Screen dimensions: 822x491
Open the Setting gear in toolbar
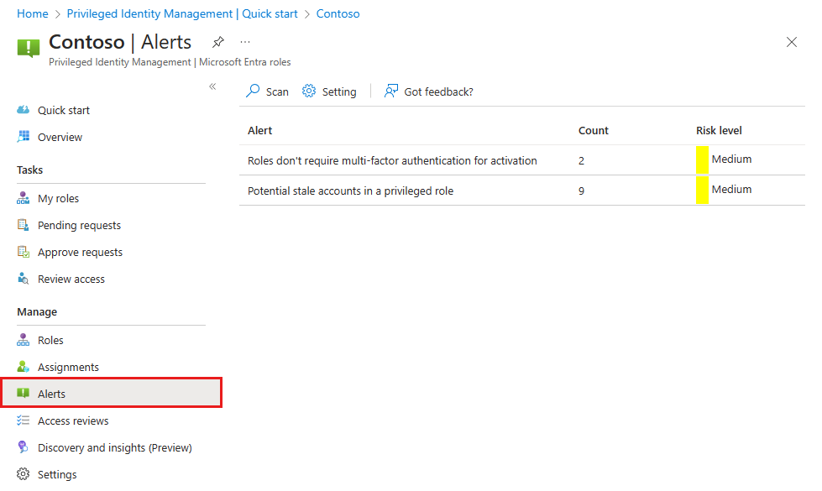tap(309, 91)
